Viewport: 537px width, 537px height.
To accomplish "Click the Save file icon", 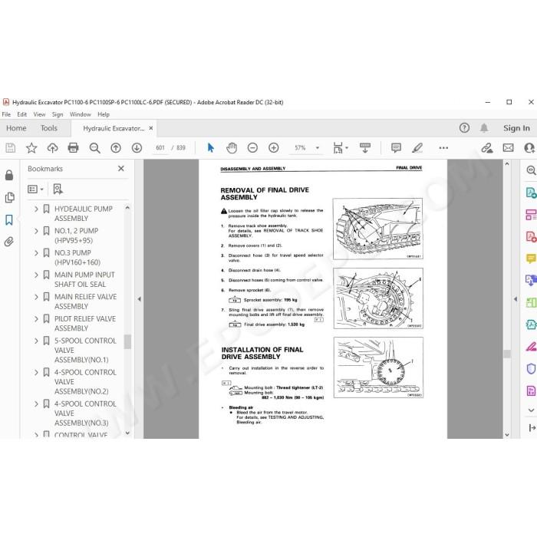I will (10, 148).
